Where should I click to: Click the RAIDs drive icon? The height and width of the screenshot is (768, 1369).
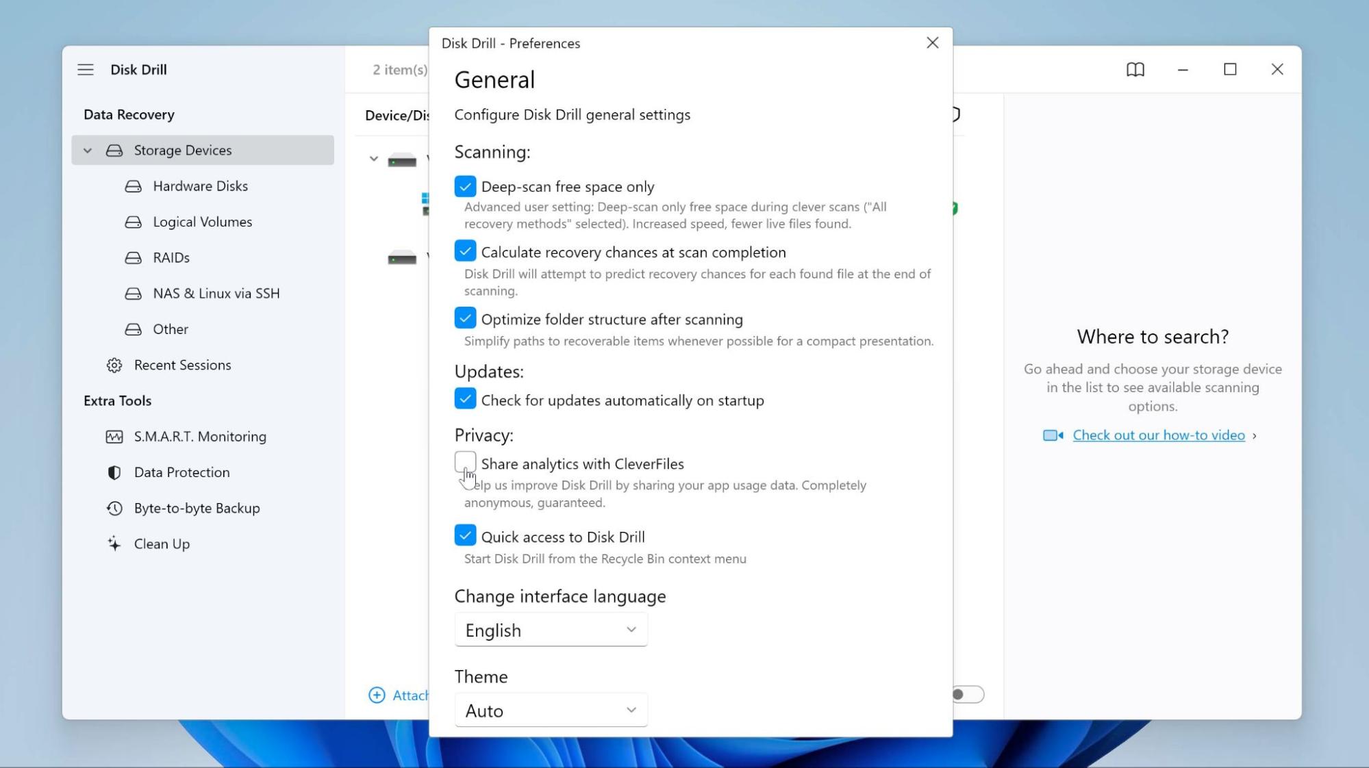click(x=134, y=258)
